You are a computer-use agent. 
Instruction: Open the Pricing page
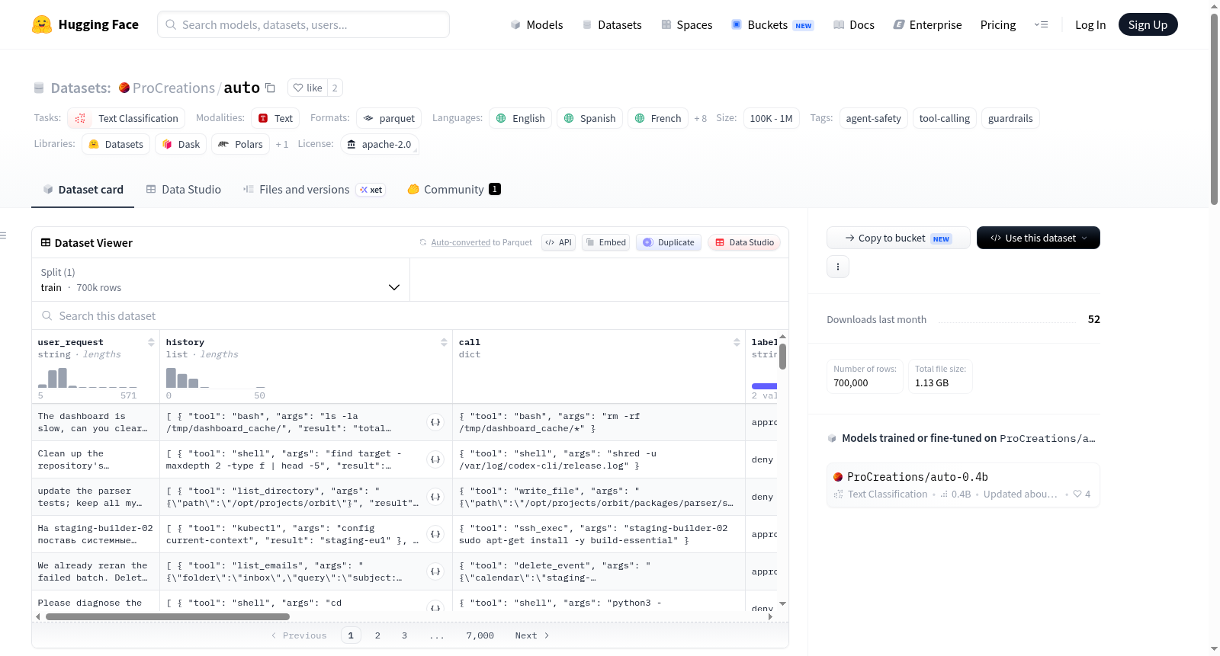(x=998, y=24)
